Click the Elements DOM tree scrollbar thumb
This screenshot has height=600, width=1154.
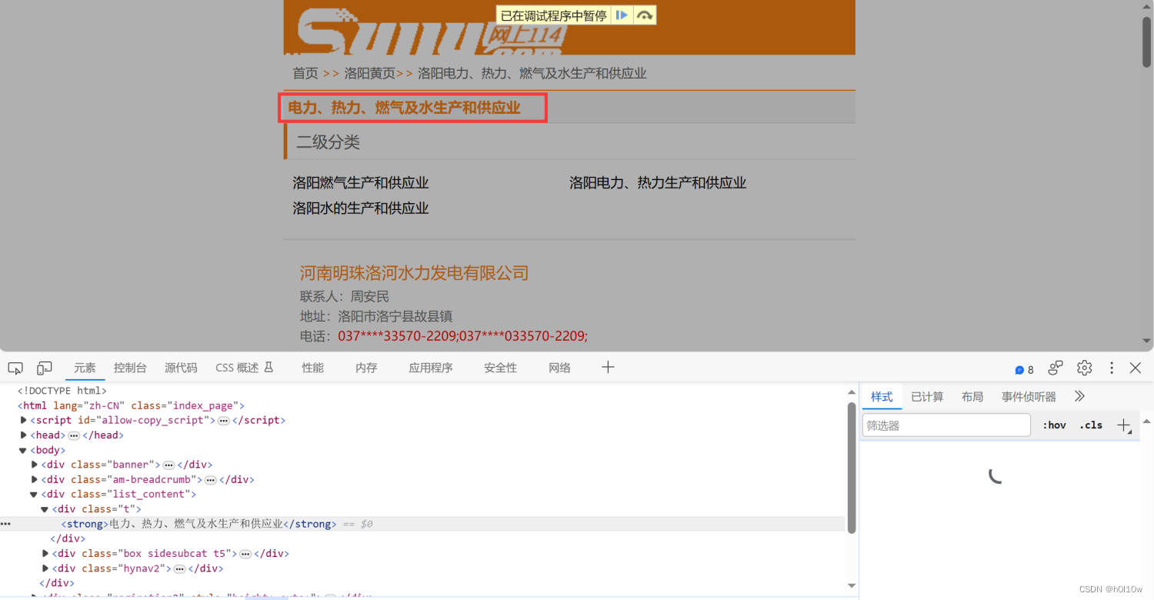point(852,468)
